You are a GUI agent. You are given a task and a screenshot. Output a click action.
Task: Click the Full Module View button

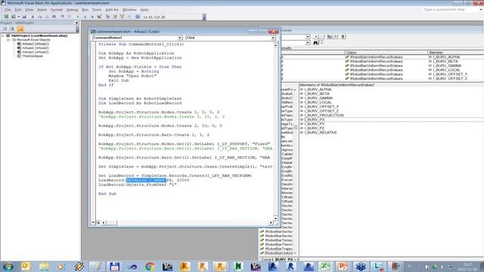coord(98,222)
